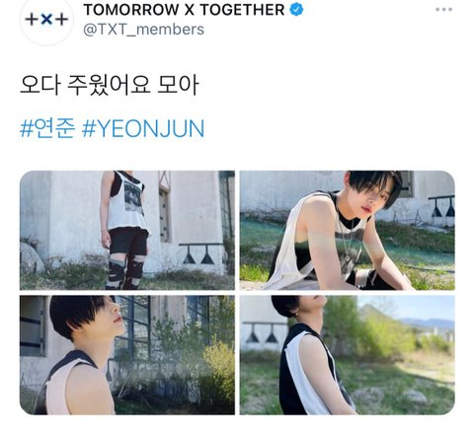Image resolution: width=474 pixels, height=430 pixels.
Task: Select the tweet text 오다 주웠어요 모아
Action: [x=110, y=85]
